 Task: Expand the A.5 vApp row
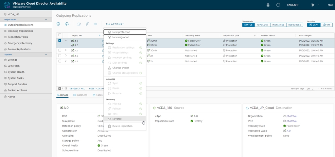click(x=66, y=56)
